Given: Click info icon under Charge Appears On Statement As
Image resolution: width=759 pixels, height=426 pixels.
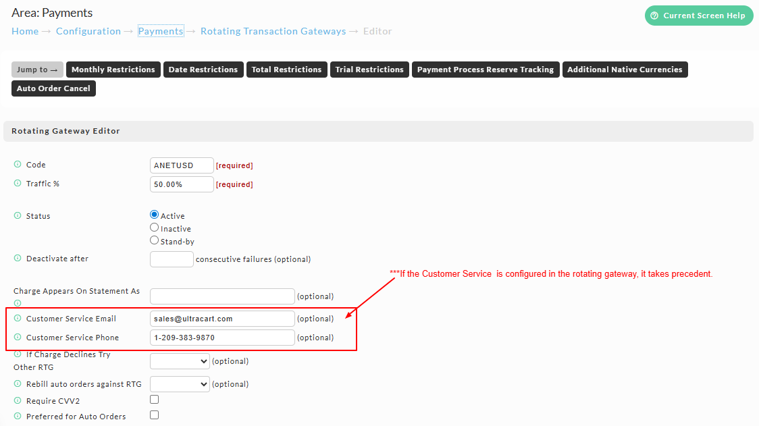Looking at the screenshot, I should pyautogui.click(x=18, y=303).
